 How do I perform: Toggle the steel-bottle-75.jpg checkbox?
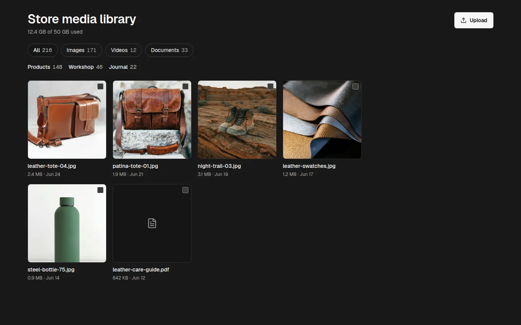click(100, 190)
